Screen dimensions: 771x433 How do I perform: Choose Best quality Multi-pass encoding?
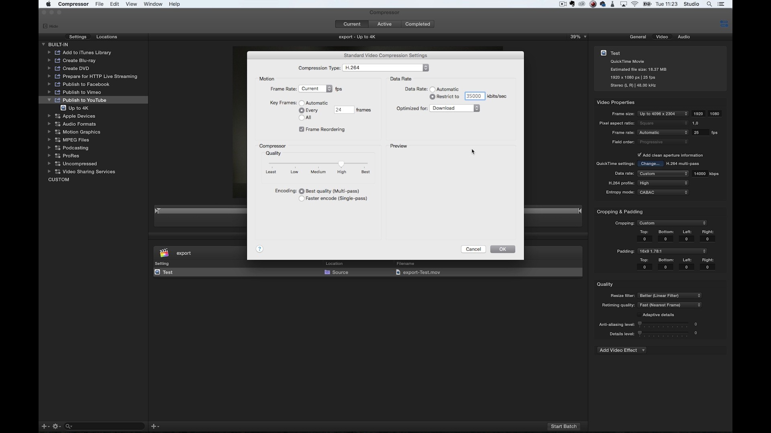(302, 191)
